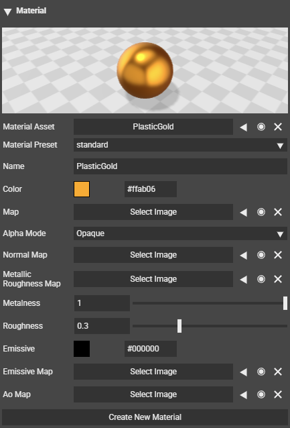Open the Material Preset standard dropdown
This screenshot has height=428, width=290.
180,145
